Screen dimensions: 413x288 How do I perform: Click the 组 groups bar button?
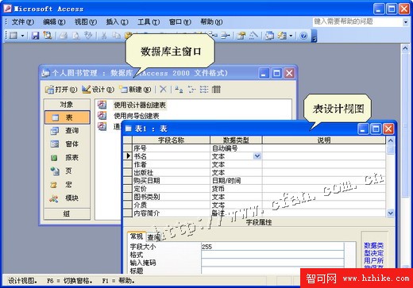point(67,213)
